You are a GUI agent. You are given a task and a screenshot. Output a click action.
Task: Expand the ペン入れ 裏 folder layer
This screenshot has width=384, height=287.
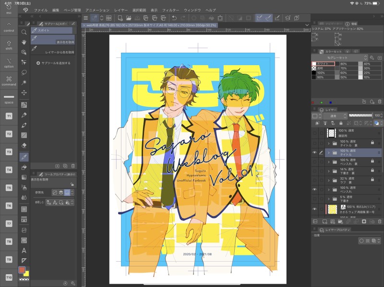329,161
